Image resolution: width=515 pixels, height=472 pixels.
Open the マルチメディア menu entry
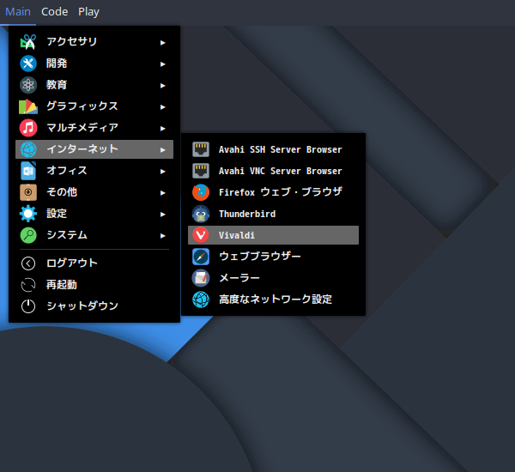click(x=94, y=128)
